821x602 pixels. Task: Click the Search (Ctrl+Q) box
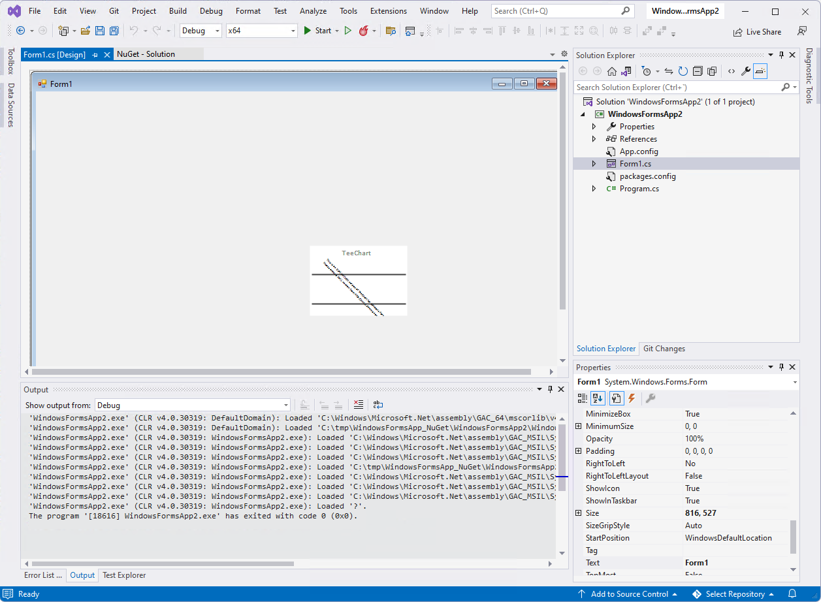[x=562, y=11]
